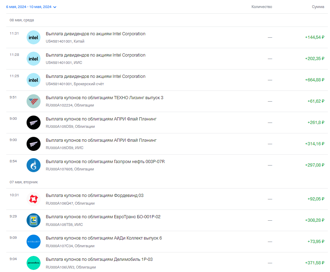The height and width of the screenshot is (272, 330).
Task: Click the Сумма column header
Action: [x=318, y=7]
